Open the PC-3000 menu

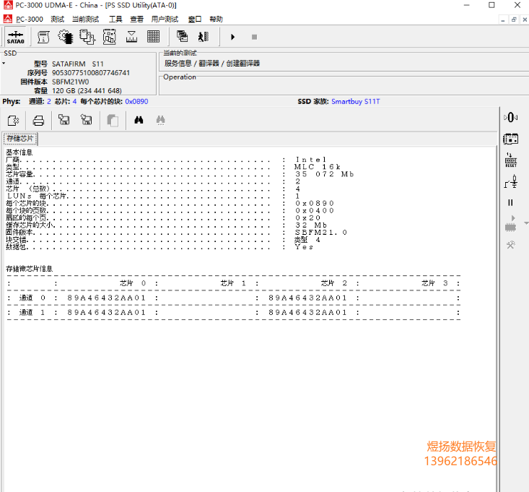tap(30, 20)
